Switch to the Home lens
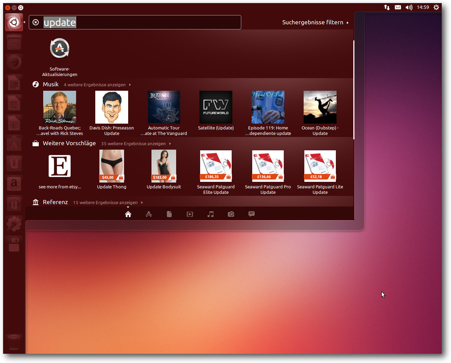The height and width of the screenshot is (363, 451). [128, 214]
